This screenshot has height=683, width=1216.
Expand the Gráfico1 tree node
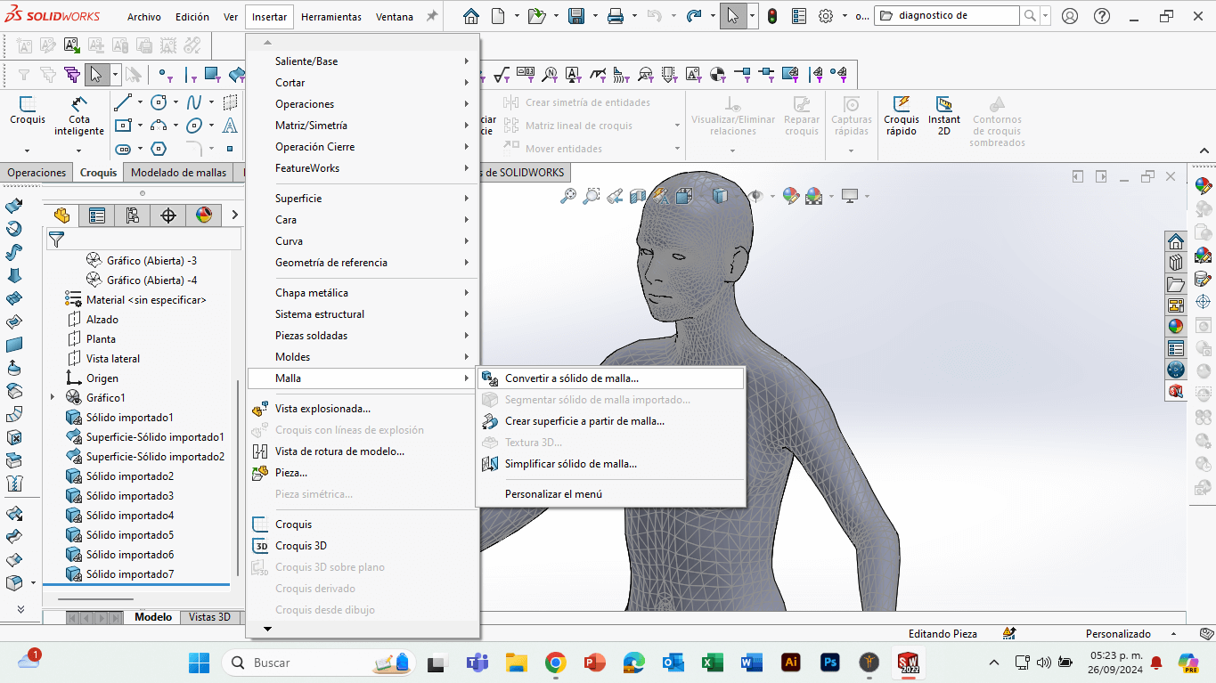[52, 397]
